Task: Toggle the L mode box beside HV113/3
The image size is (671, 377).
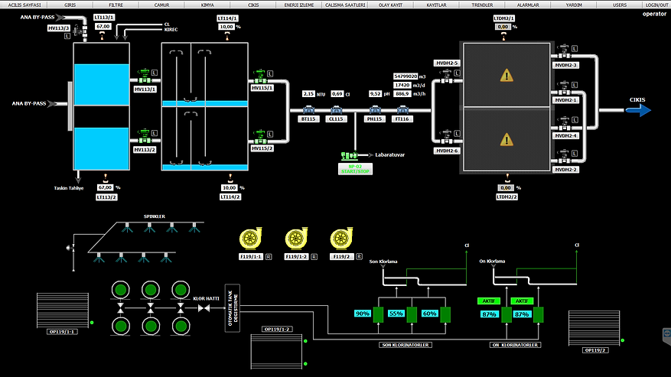Action: point(67,36)
